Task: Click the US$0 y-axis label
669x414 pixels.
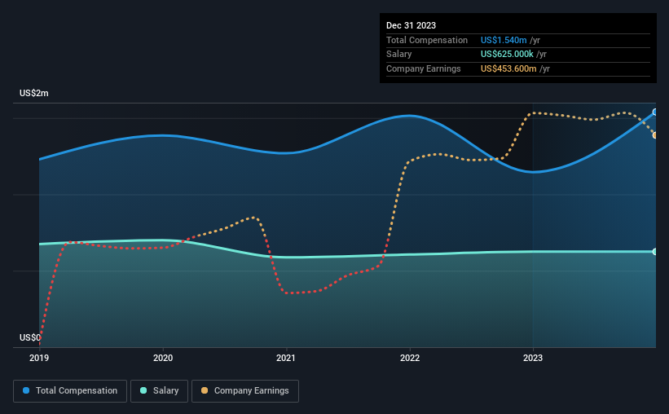Action: [x=30, y=337]
